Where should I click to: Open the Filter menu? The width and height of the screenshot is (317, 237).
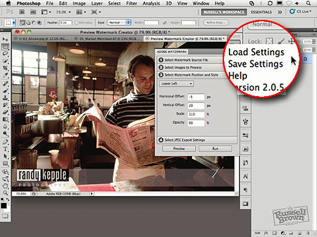point(132,4)
